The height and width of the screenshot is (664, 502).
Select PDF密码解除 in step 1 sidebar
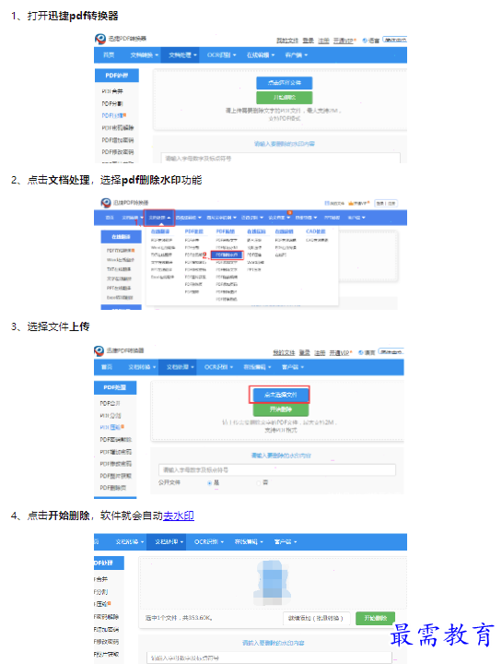point(118,128)
